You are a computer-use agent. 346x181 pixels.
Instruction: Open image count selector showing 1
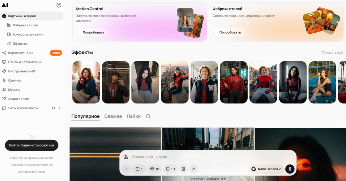[x=139, y=169]
